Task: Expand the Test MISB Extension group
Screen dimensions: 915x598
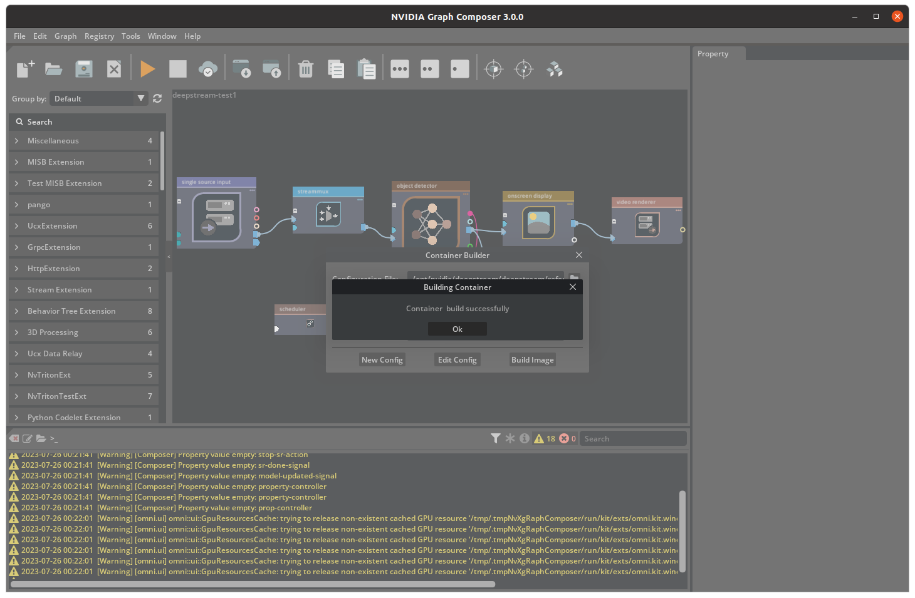Action: point(83,183)
